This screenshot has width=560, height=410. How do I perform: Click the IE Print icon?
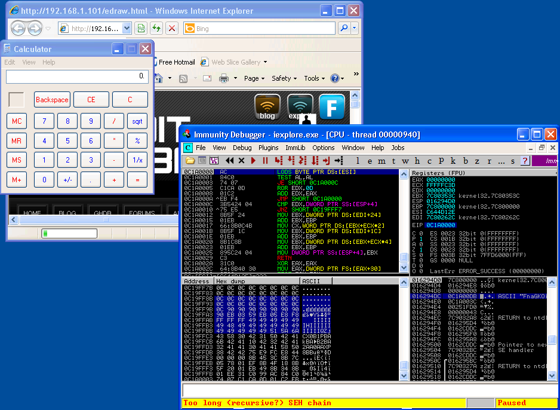(x=224, y=78)
